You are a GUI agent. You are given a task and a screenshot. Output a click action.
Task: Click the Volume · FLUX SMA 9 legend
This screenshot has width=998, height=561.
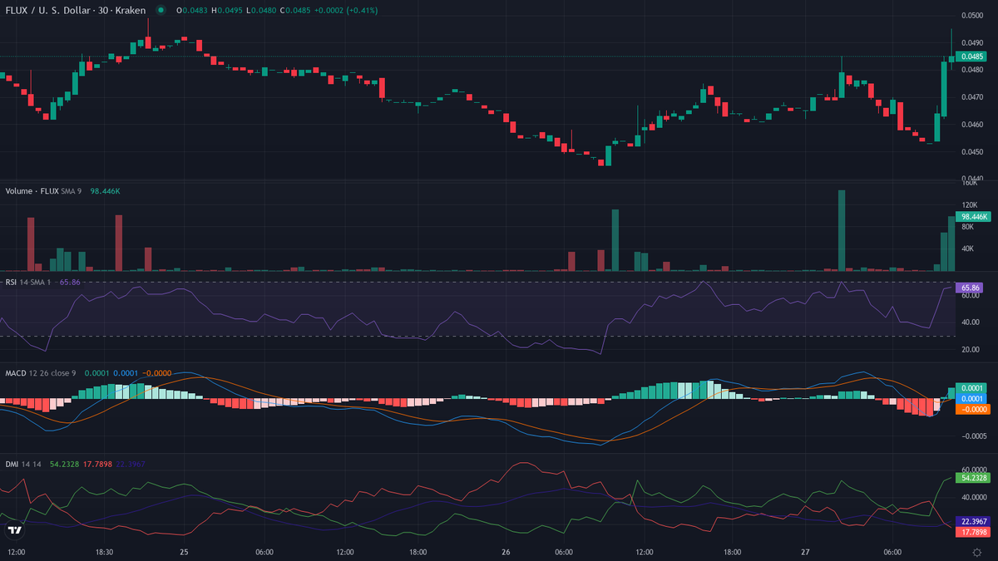(45, 191)
